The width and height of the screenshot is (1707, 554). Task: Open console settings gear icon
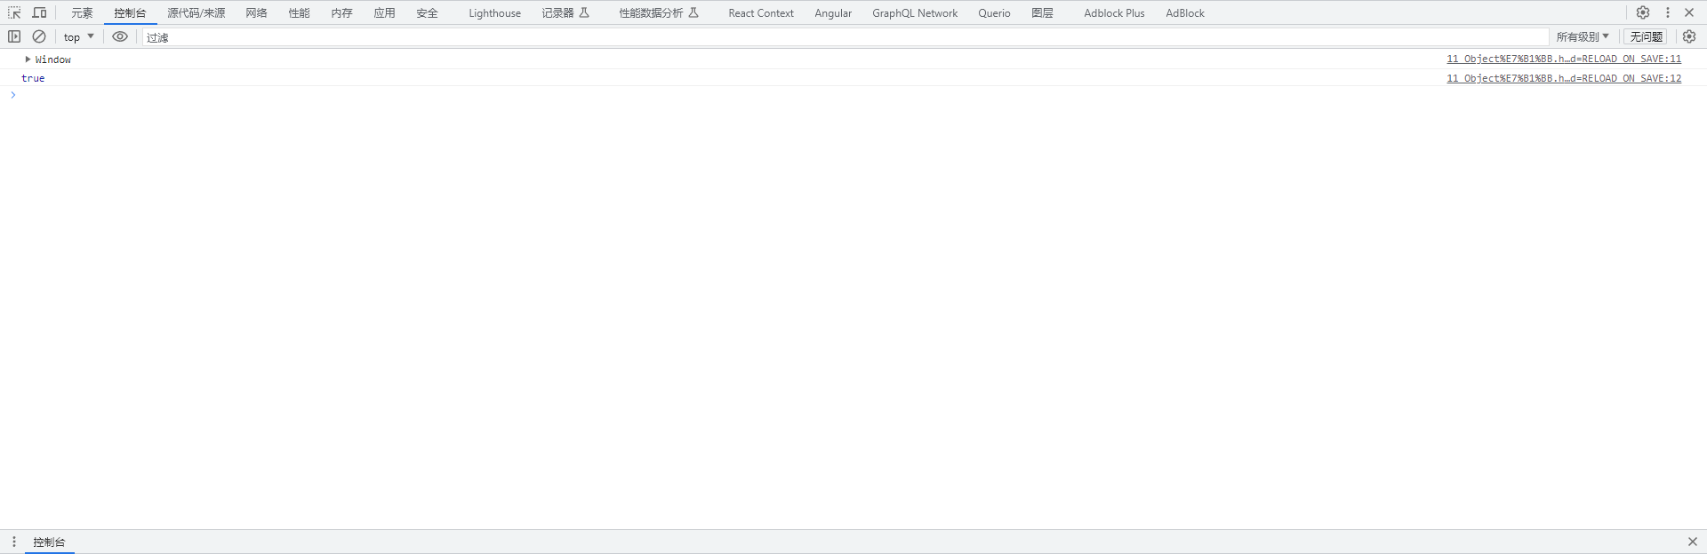pos(1689,36)
